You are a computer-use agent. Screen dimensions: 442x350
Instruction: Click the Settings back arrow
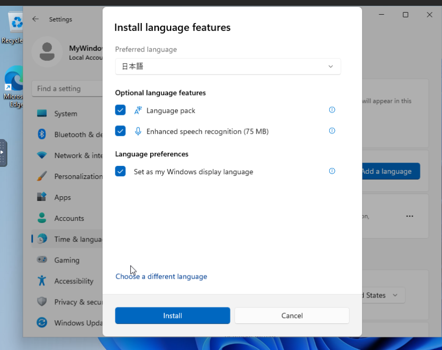36,19
